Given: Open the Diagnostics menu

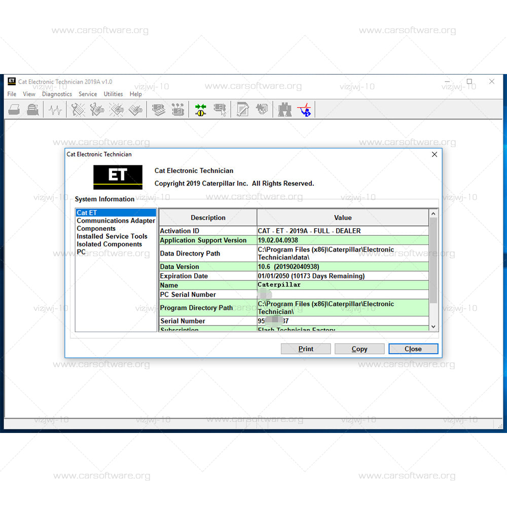Looking at the screenshot, I should click(57, 94).
